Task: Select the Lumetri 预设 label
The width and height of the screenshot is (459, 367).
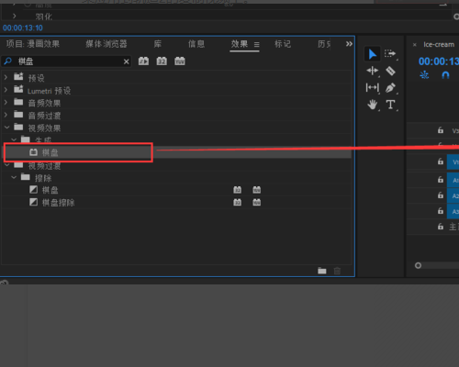Action: pos(49,91)
